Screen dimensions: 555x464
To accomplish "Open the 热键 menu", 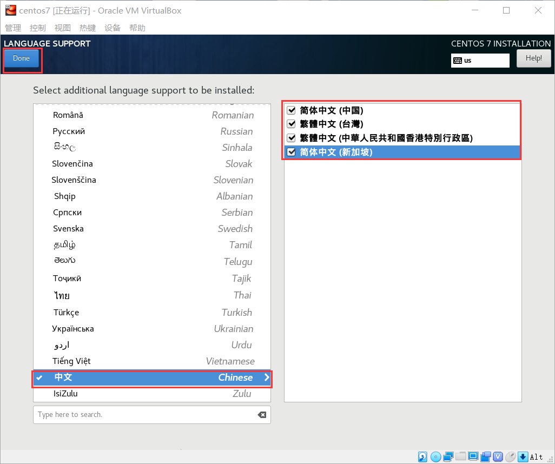I will click(88, 28).
